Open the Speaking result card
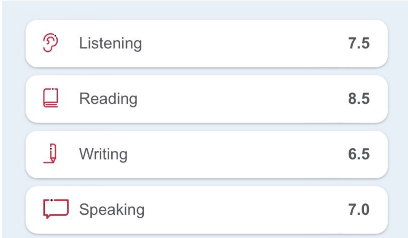Image resolution: width=408 pixels, height=238 pixels. (x=206, y=210)
